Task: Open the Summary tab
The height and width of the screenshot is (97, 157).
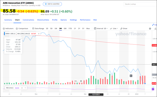Action: point(8,20)
